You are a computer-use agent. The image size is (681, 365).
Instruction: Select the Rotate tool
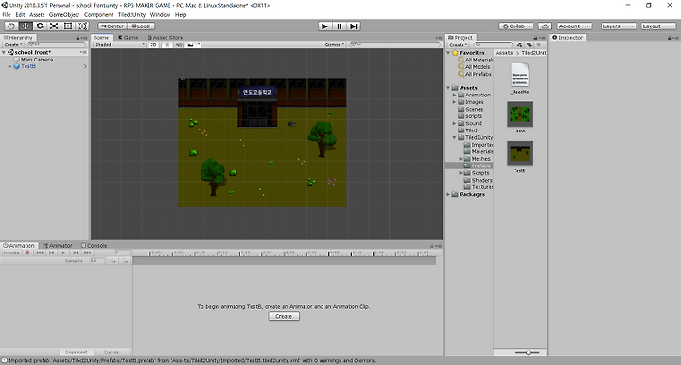point(40,26)
